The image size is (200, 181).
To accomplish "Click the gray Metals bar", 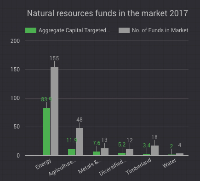I will click(104, 152).
